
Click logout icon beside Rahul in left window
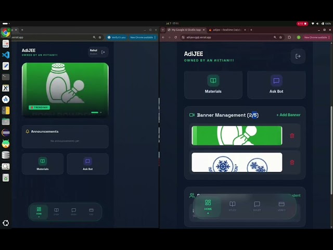click(103, 52)
